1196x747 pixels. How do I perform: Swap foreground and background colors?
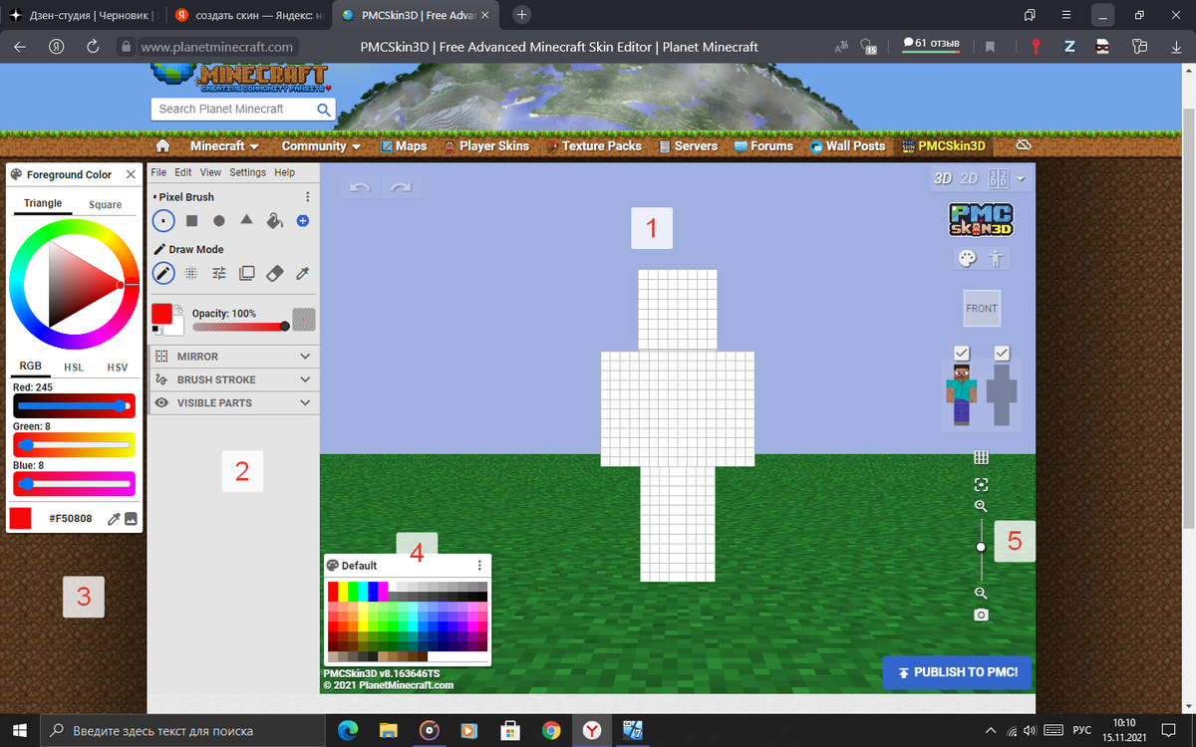click(x=178, y=310)
